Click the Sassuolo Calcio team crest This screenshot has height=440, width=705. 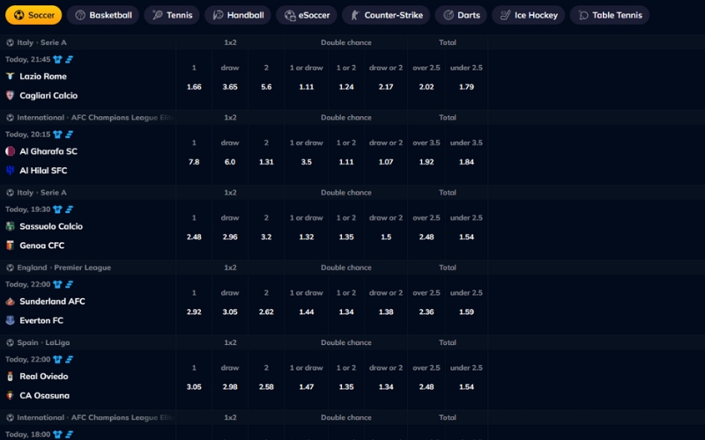tap(10, 226)
